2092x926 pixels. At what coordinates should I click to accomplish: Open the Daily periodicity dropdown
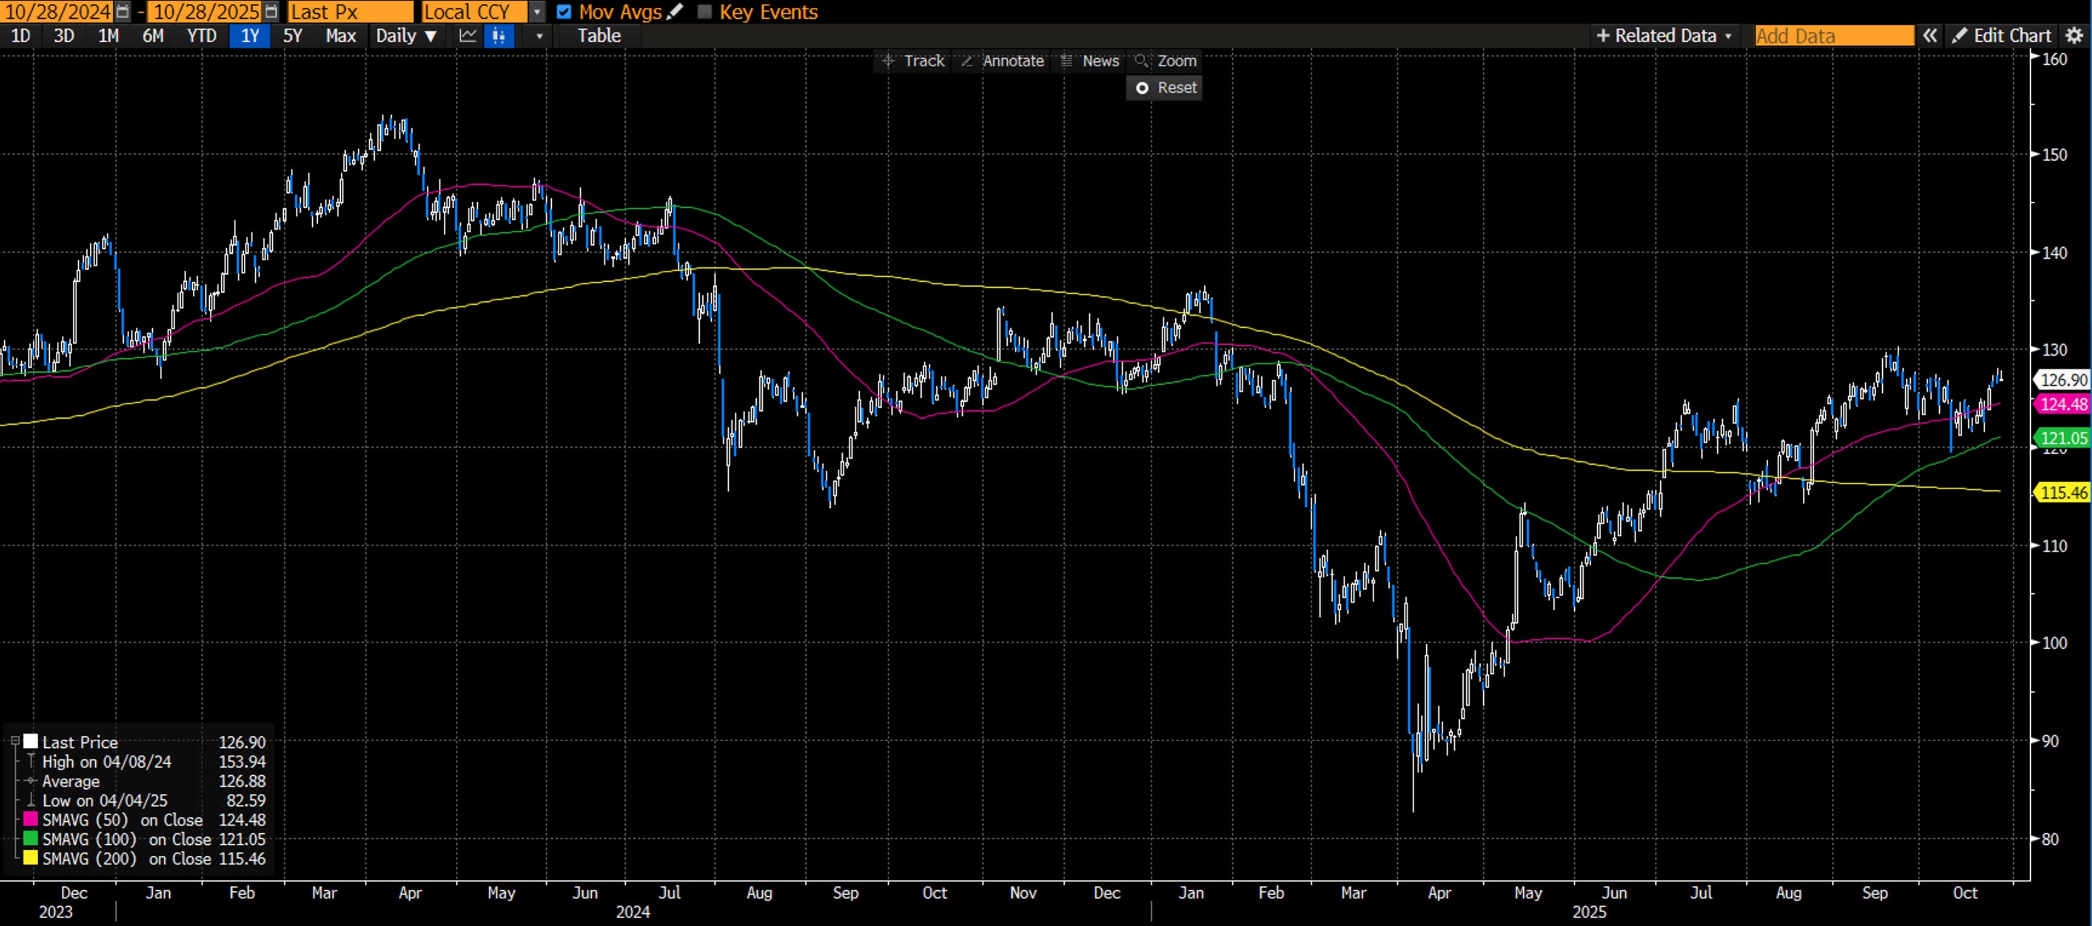coord(406,36)
